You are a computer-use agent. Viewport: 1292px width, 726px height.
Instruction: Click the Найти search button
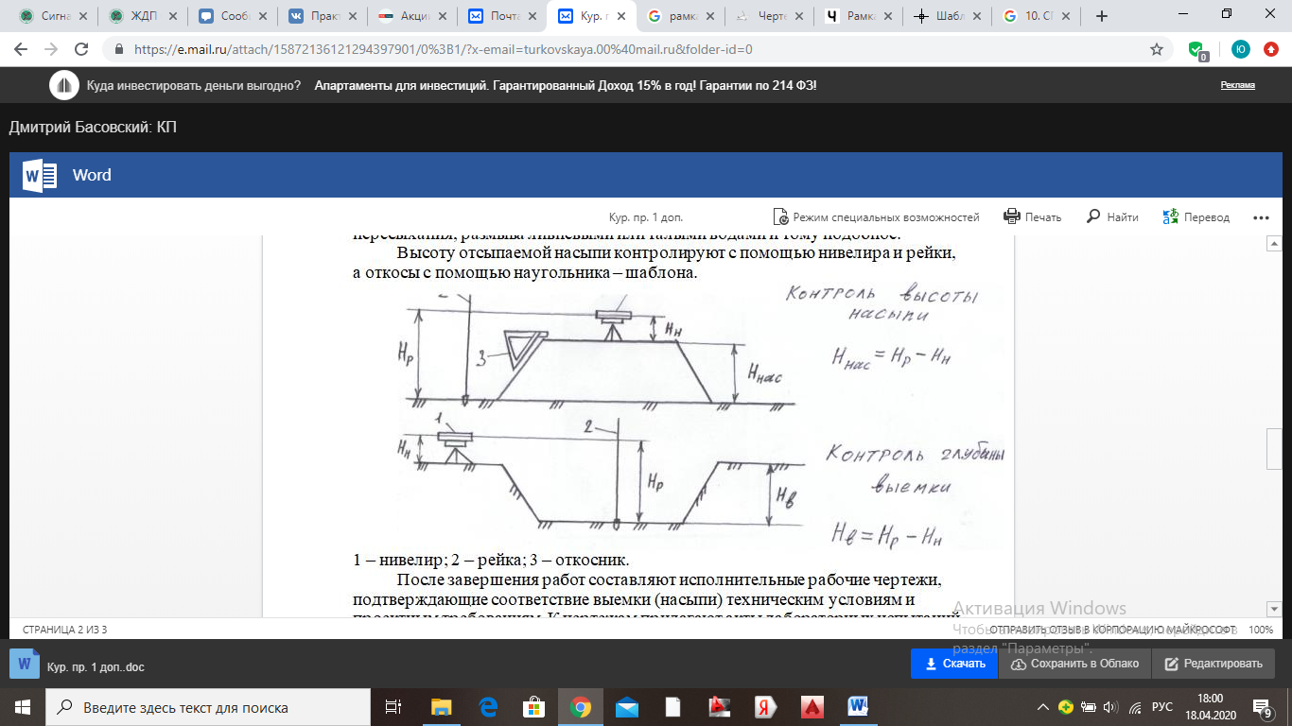pos(1112,216)
